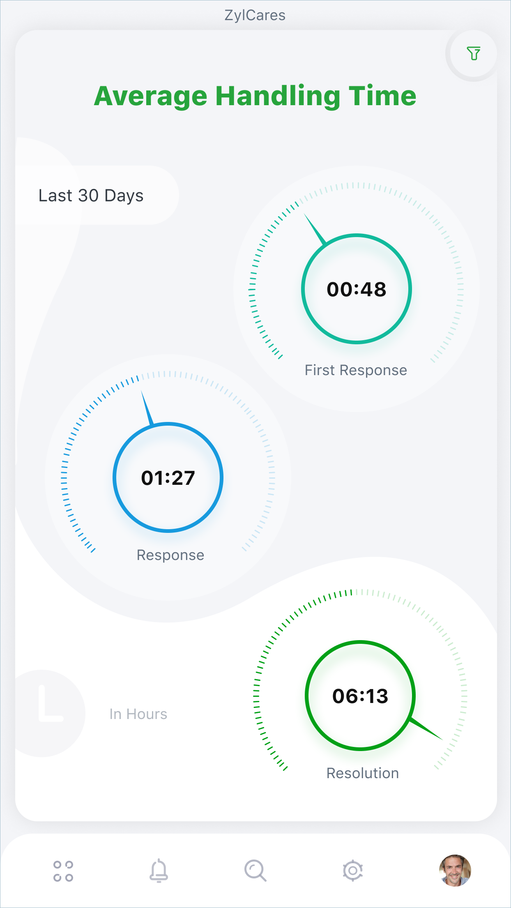Select the Resolution gauge value 06:13
This screenshot has height=908, width=511.
coord(360,696)
